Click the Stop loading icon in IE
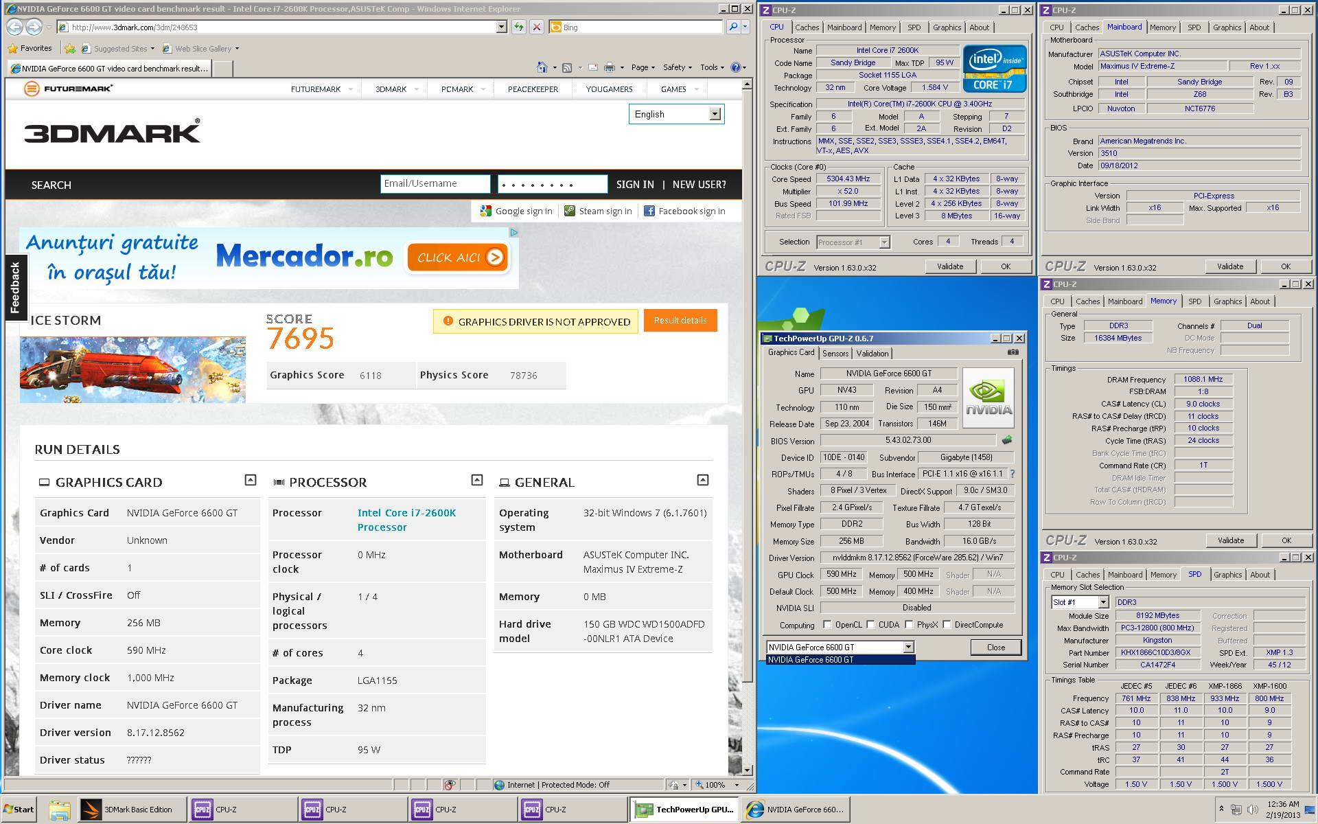This screenshot has width=1318, height=824. tap(537, 27)
